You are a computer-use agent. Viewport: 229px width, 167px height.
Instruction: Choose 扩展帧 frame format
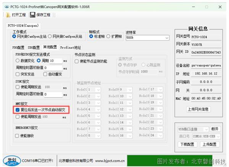(108, 36)
